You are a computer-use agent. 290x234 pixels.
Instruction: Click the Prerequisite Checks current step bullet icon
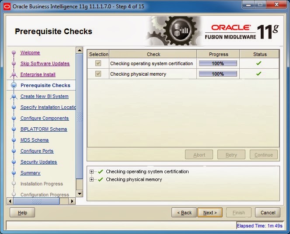click(x=14, y=85)
